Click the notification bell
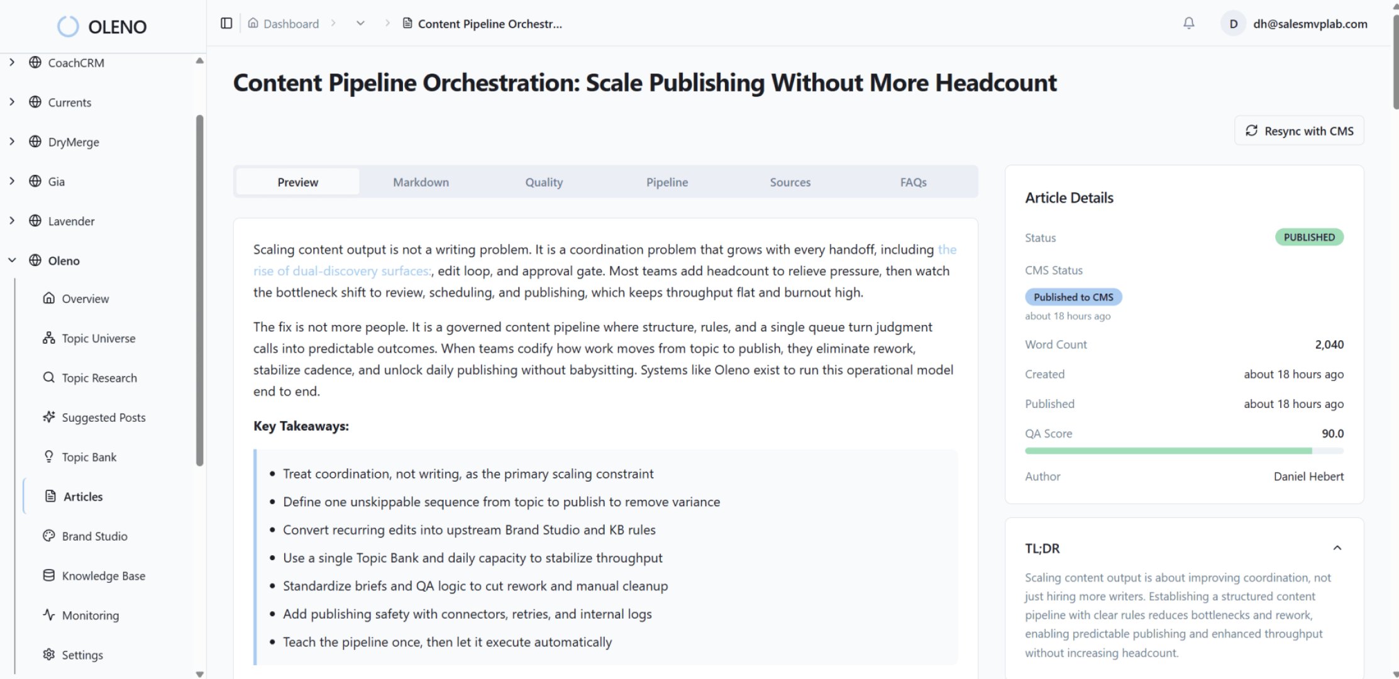 coord(1188,23)
